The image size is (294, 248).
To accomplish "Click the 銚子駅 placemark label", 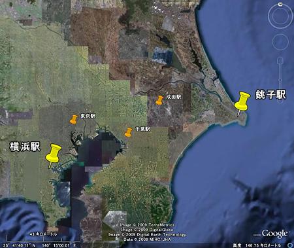I will pos(270,95).
